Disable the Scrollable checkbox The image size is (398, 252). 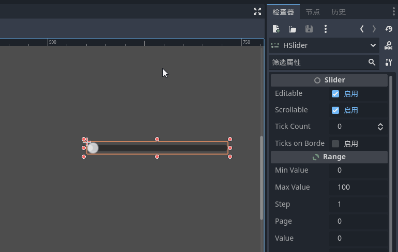click(x=335, y=110)
